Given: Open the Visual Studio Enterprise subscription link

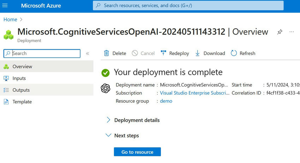Looking at the screenshot, I should pyautogui.click(x=194, y=93).
